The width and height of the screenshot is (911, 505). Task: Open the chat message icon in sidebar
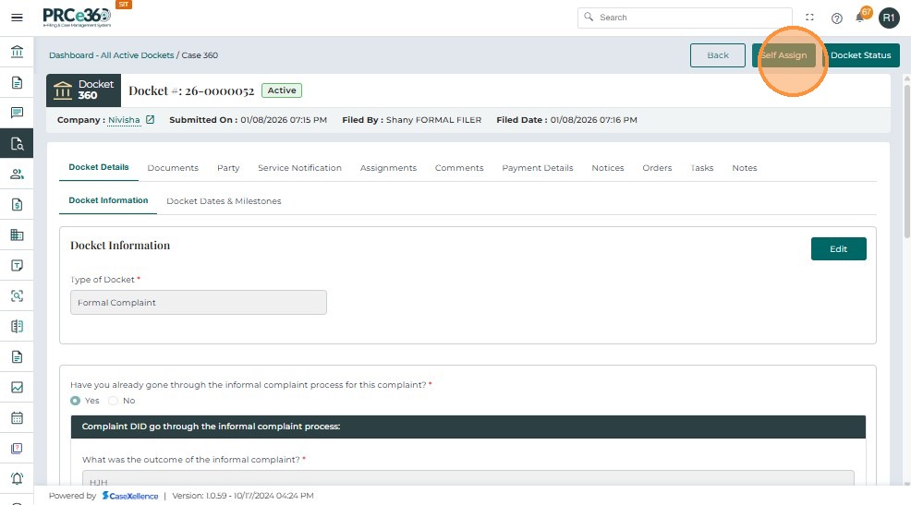(17, 113)
